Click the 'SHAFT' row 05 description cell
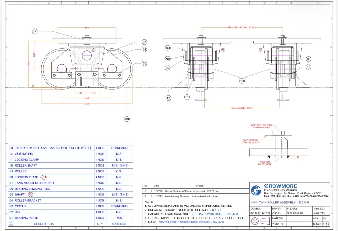The width and height of the screenshot is (338, 231). [x=54, y=195]
